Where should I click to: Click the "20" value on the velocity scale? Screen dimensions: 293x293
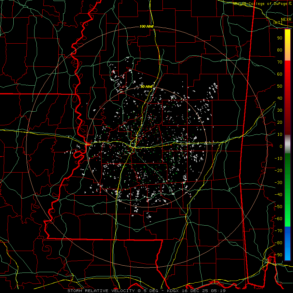pos(280,122)
